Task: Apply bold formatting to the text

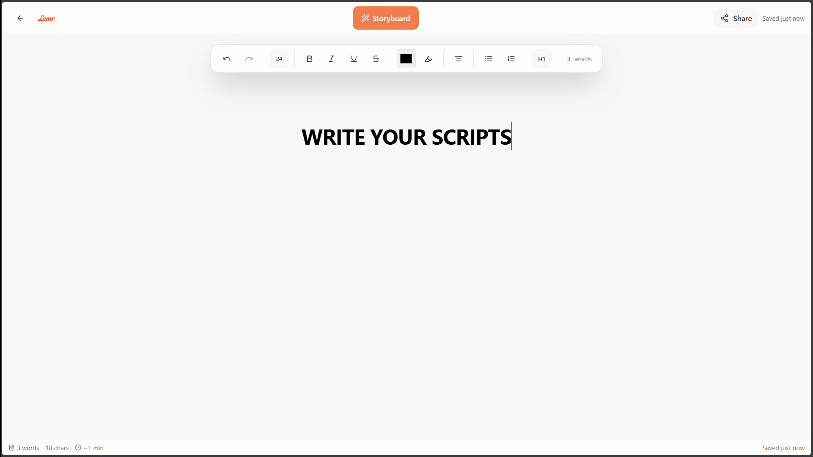Action: coord(310,59)
